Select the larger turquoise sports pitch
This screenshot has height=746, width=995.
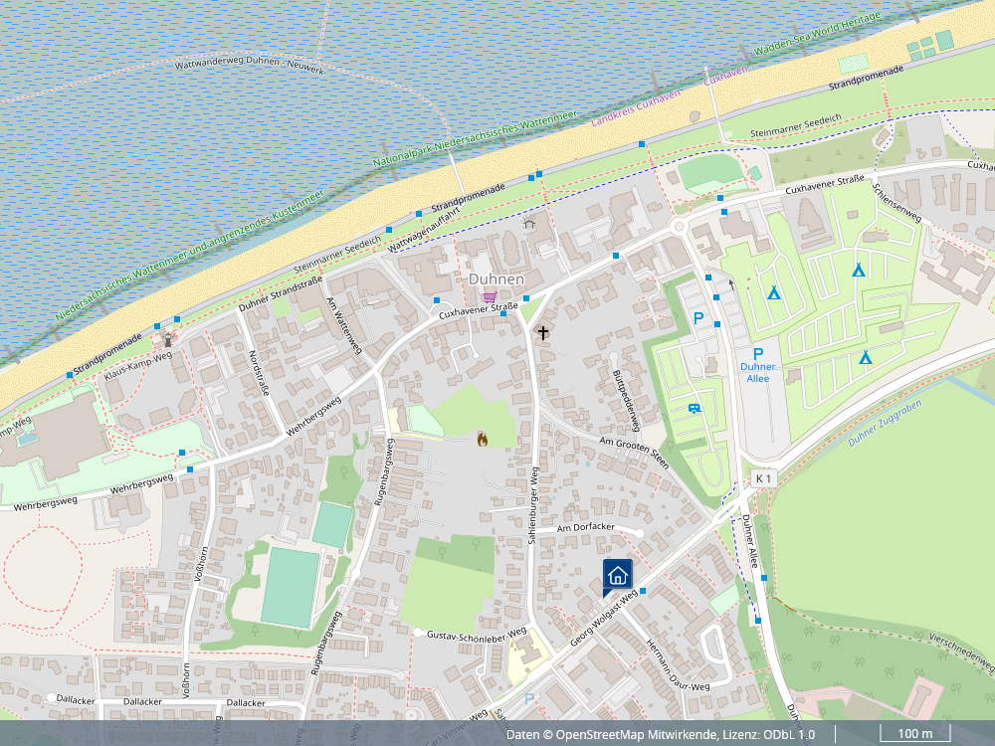coord(290,586)
